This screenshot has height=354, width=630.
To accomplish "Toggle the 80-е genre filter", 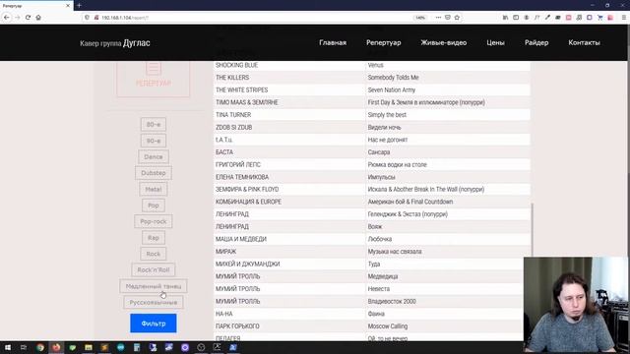I will point(154,125).
